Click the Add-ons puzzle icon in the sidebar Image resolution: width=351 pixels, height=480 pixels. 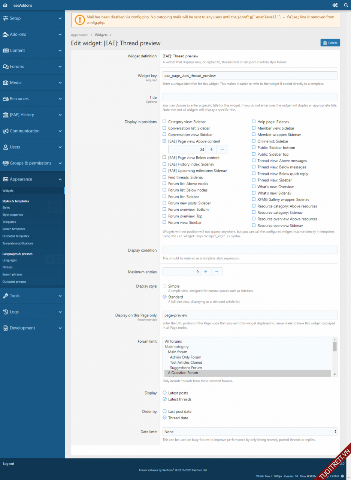[x=6, y=34]
